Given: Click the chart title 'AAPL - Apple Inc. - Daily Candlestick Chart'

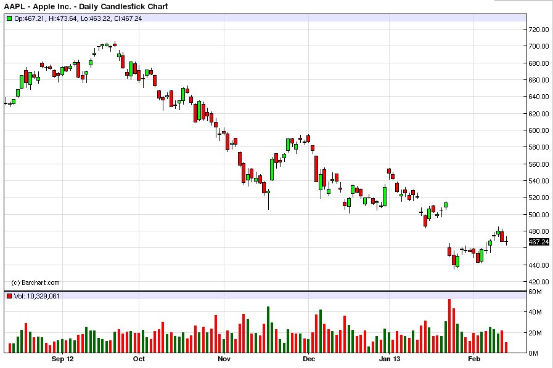Looking at the screenshot, I should pyautogui.click(x=86, y=6).
